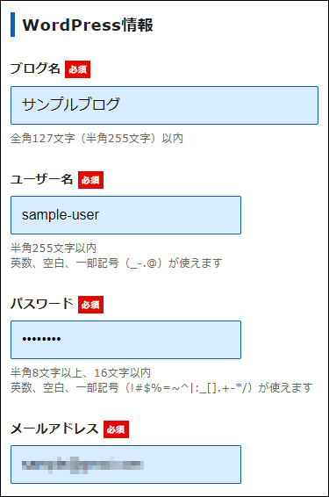Click the メールアドレス input field
The image size is (329, 497).
tap(125, 465)
